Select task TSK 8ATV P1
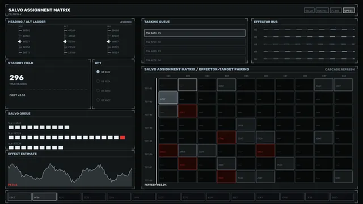This screenshot has height=204, width=363. click(x=195, y=33)
